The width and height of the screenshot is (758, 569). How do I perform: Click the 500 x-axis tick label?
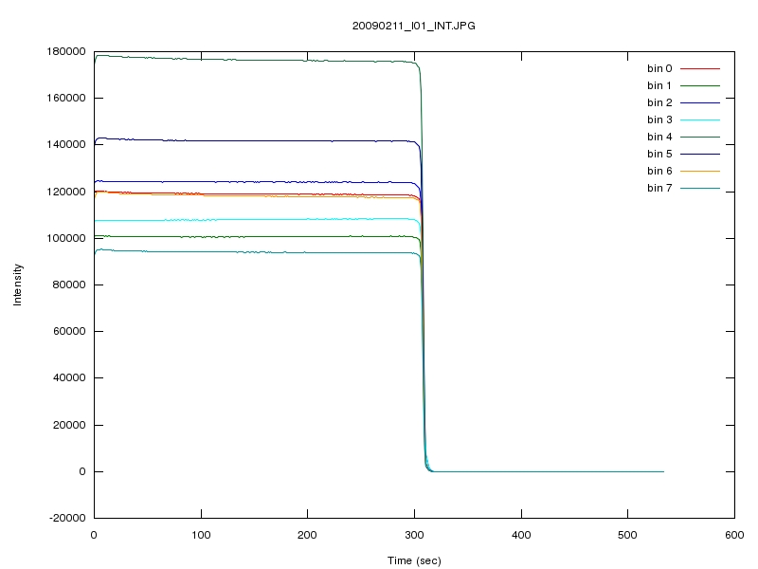point(627,535)
